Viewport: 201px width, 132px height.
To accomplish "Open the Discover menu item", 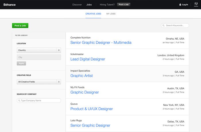I will click(x=77, y=5).
